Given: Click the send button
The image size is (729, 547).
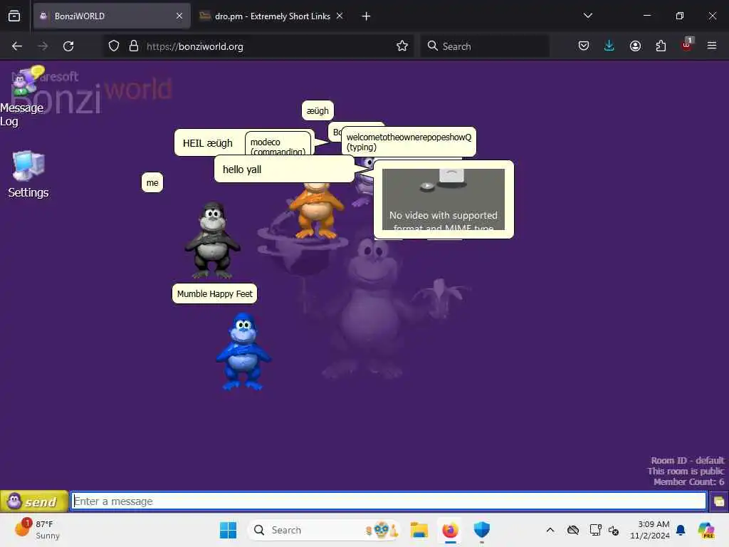Looking at the screenshot, I should coord(34,501).
